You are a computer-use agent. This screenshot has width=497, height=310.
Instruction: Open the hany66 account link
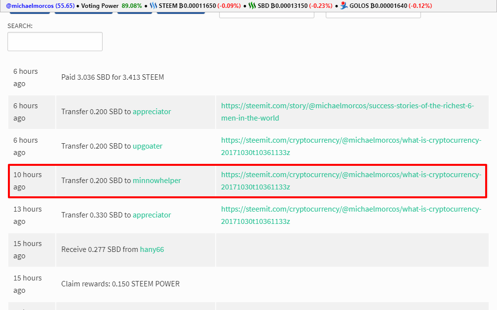tap(152, 249)
